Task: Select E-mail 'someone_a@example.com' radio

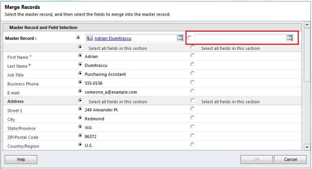Action: tap(80, 91)
